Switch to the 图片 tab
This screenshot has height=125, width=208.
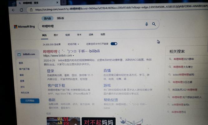56,35
